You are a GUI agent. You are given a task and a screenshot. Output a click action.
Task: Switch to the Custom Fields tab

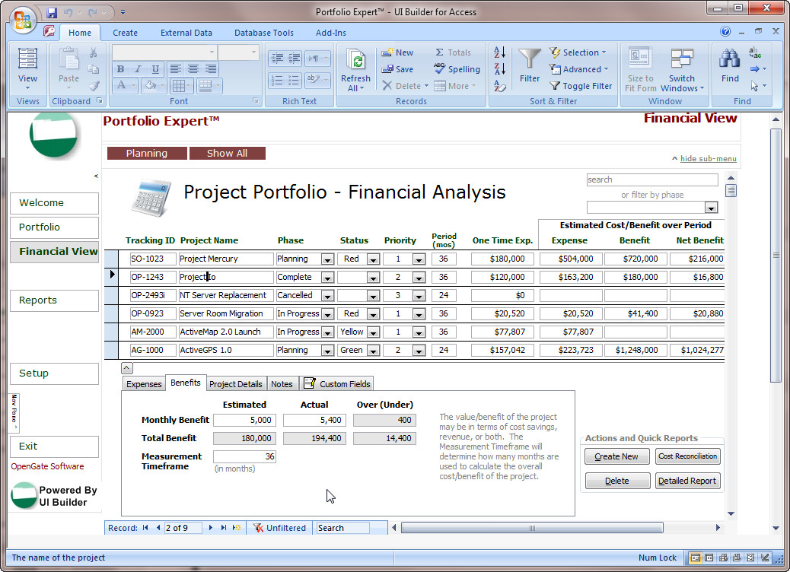[338, 384]
